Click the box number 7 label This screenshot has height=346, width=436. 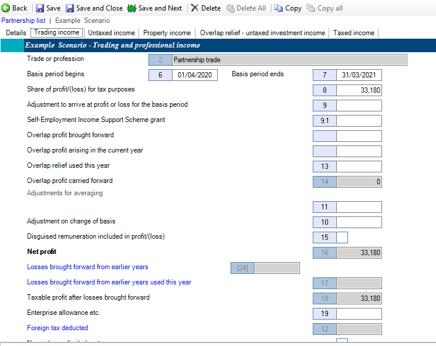[325, 75]
